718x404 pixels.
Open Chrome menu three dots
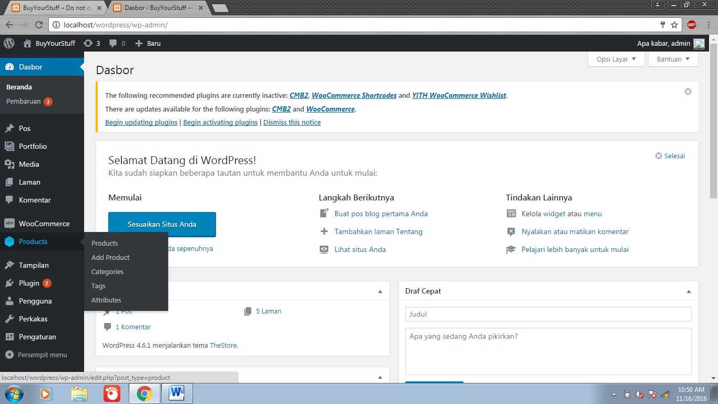[x=707, y=25]
